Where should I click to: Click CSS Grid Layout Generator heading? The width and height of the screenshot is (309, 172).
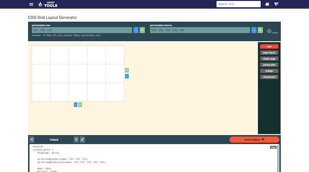coord(52,17)
